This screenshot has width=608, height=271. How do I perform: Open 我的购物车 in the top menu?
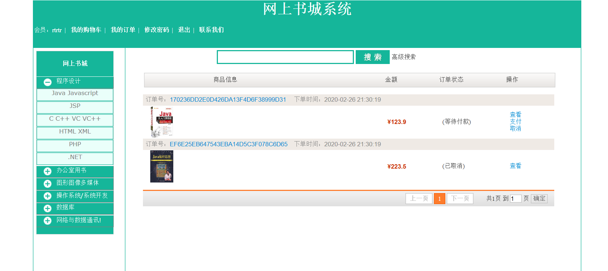(86, 30)
